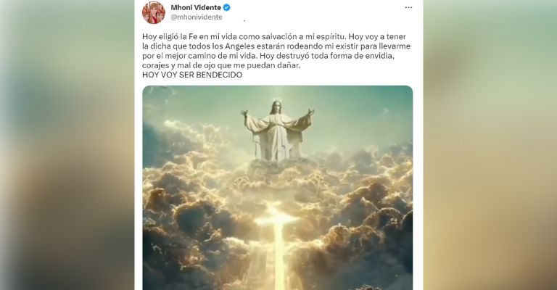Click the word 'envidia' in the tweet
This screenshot has height=290, width=557.
pos(381,56)
